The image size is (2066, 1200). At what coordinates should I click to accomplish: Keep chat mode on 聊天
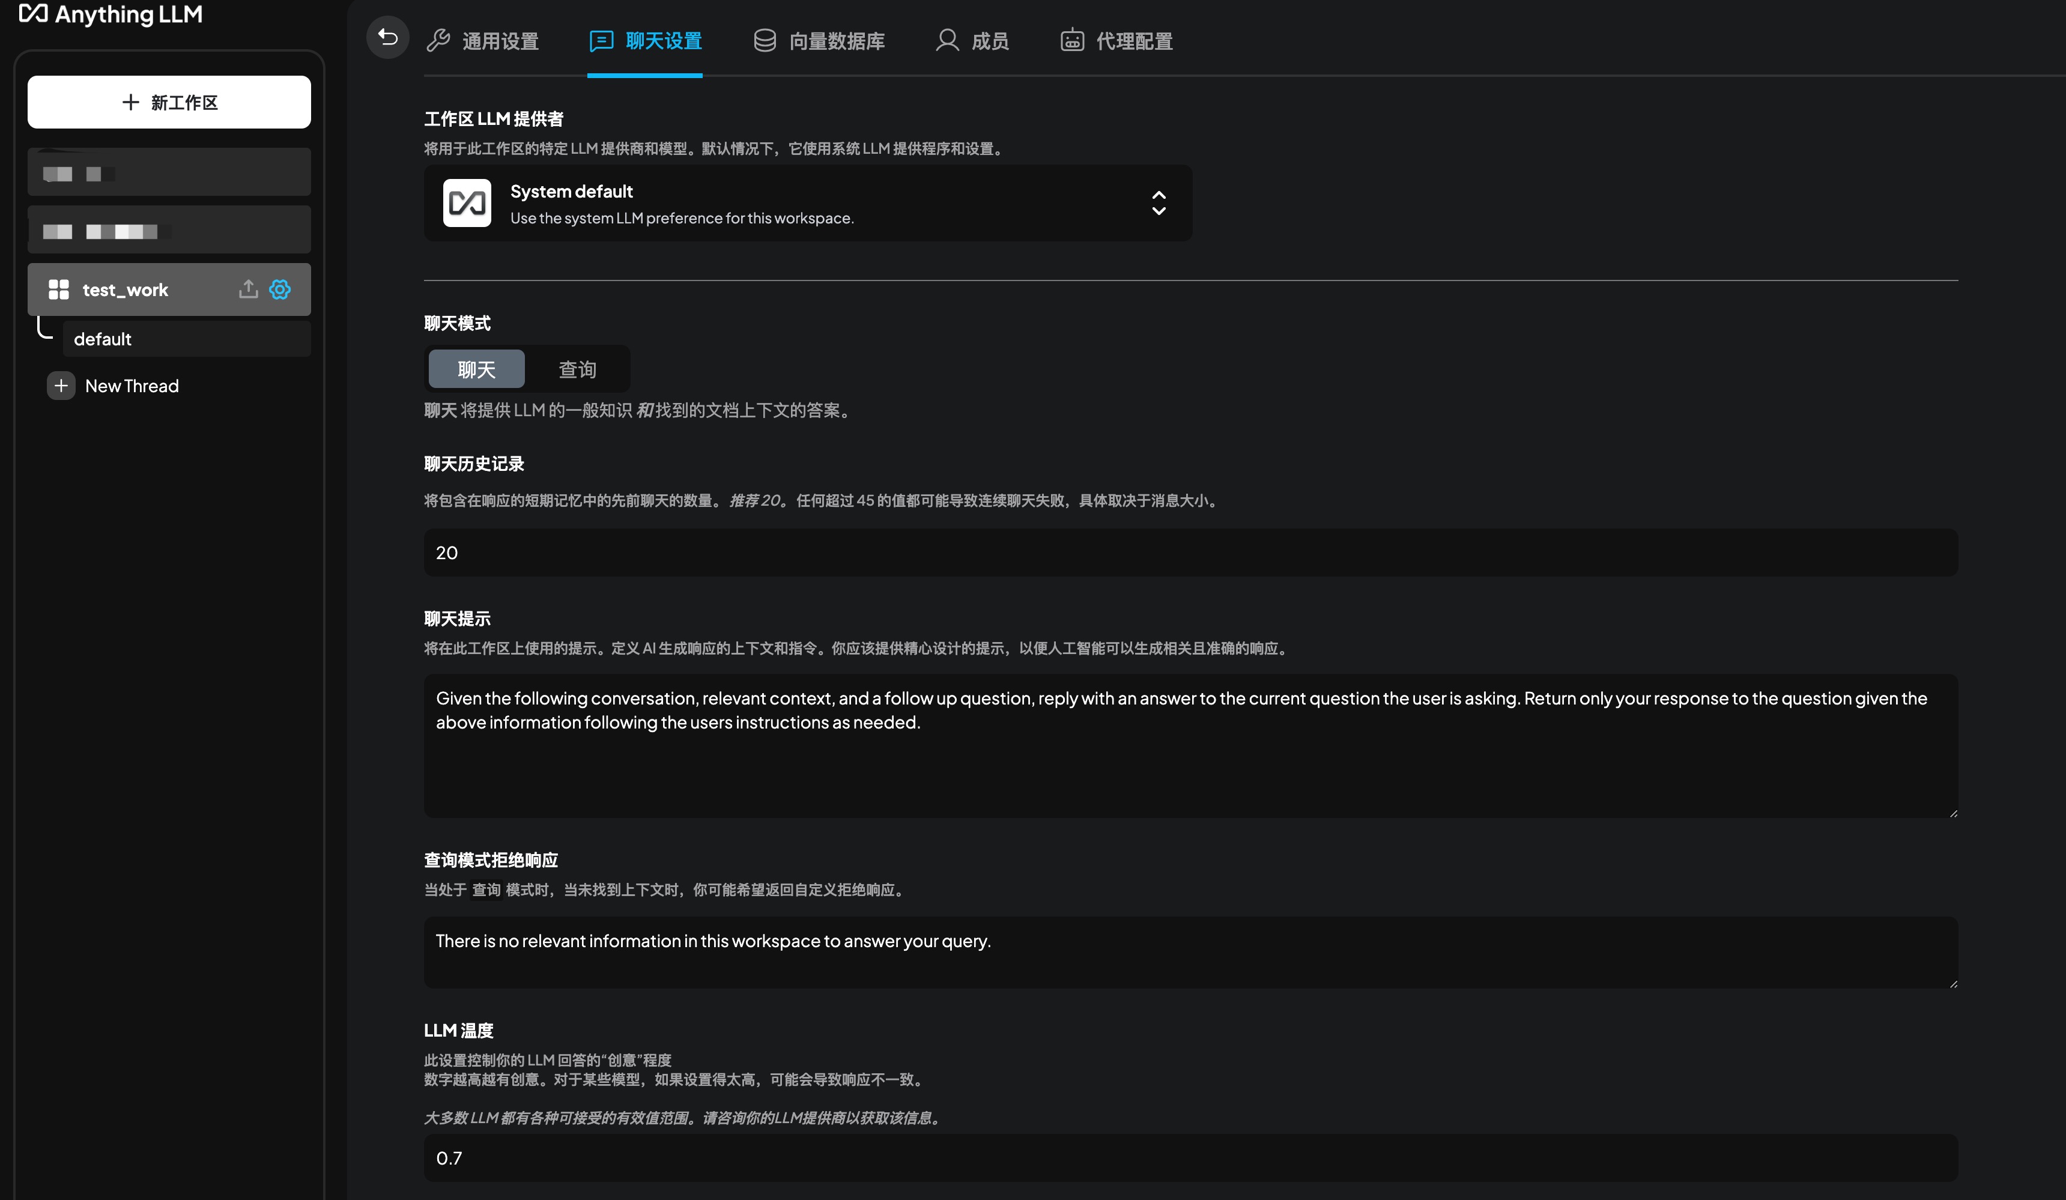476,369
